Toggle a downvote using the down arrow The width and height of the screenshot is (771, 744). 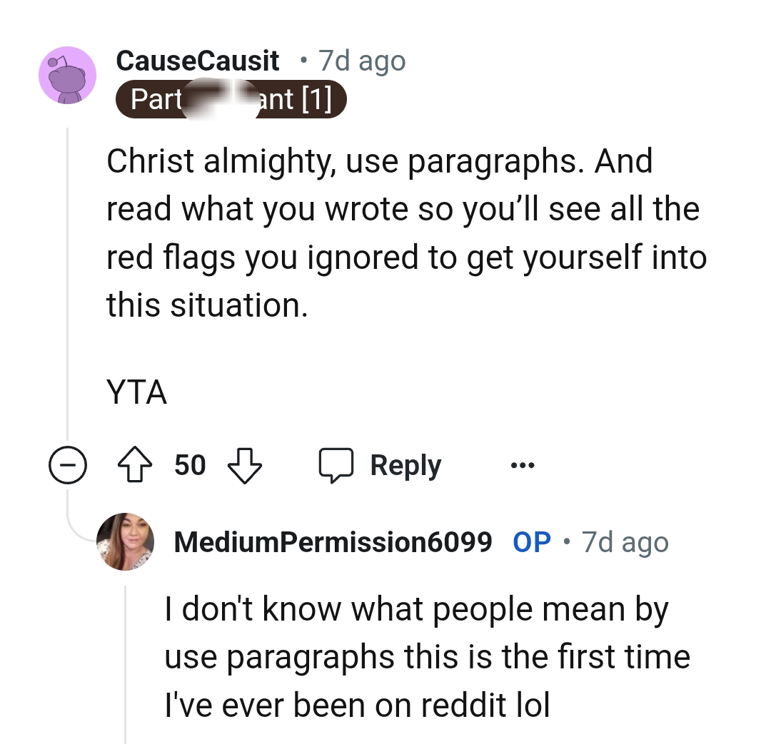[244, 466]
